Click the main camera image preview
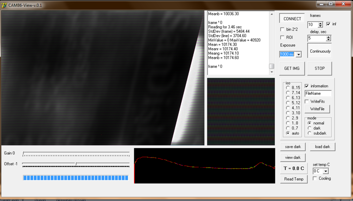353x201 pixels. [x=103, y=78]
